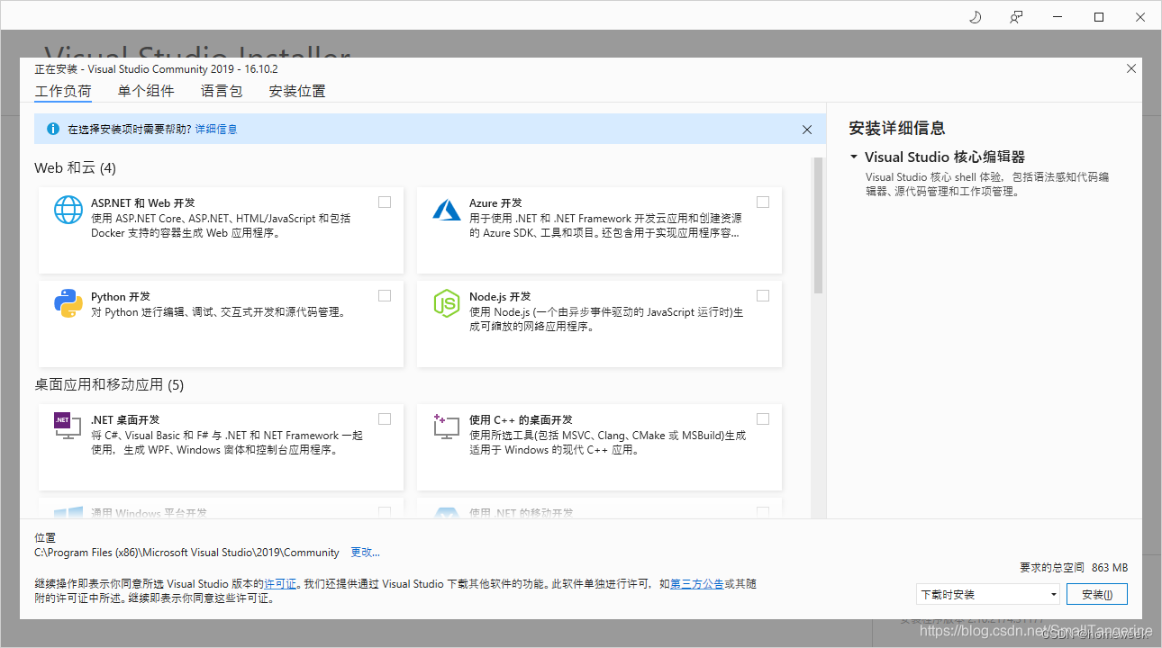This screenshot has height=648, width=1162.
Task: Select the ASP.NET 和 Web 开发 title text
Action: (x=143, y=203)
